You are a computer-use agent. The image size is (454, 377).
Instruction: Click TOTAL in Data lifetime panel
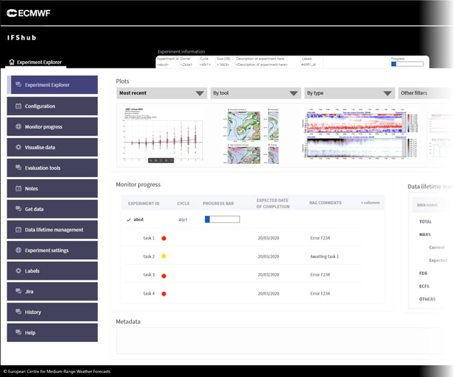click(425, 222)
